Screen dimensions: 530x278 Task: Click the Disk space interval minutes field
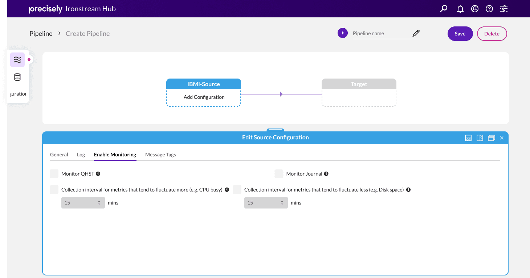(x=266, y=203)
